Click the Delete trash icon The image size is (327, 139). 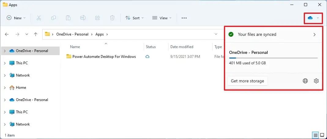coord(112,18)
